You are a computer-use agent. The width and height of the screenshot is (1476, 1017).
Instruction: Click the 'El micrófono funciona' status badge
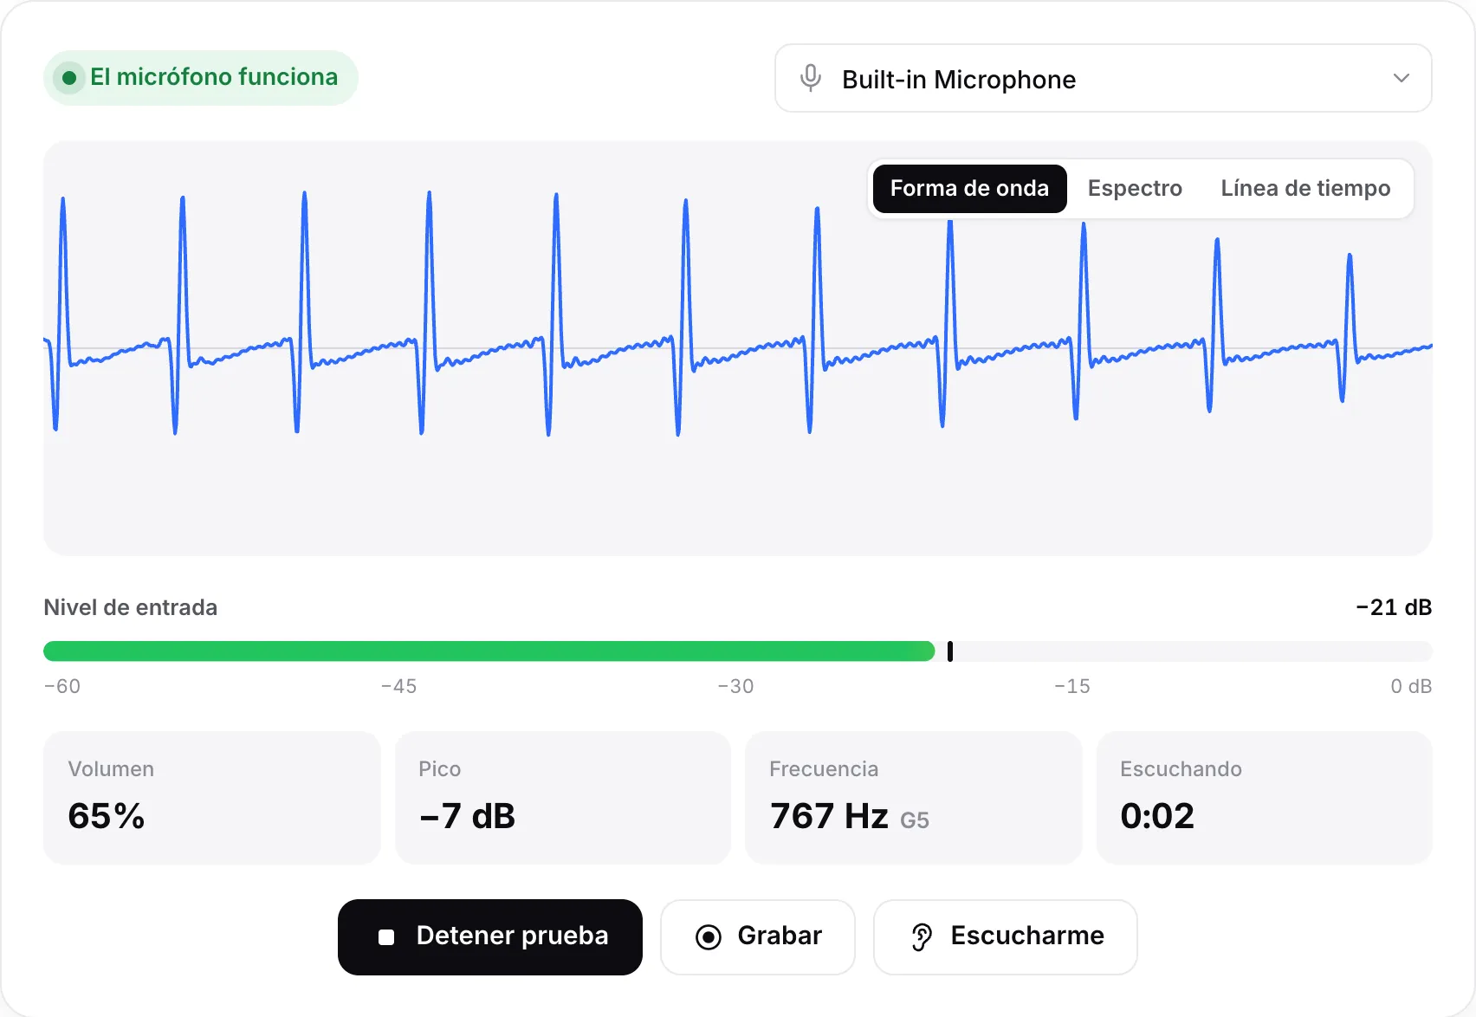[201, 78]
